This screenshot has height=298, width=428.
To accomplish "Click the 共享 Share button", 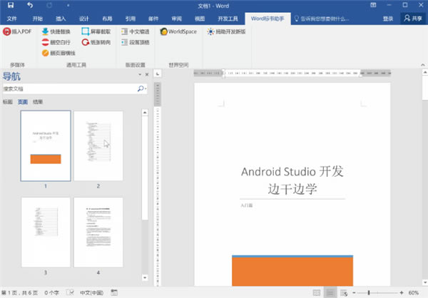I will 413,19.
